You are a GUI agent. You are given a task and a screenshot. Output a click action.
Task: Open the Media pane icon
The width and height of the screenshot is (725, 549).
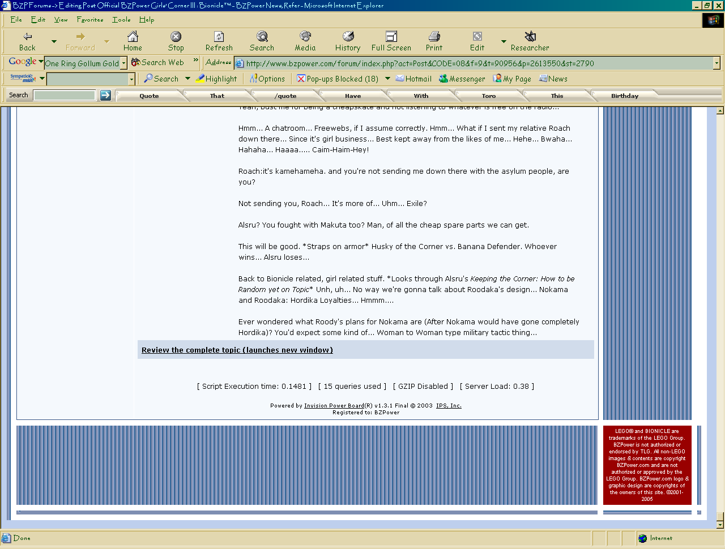(x=305, y=37)
